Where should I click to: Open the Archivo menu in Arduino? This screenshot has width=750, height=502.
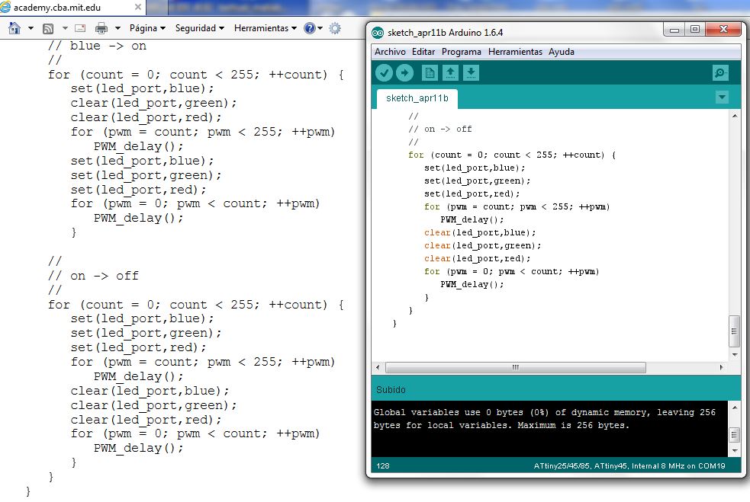pyautogui.click(x=390, y=52)
